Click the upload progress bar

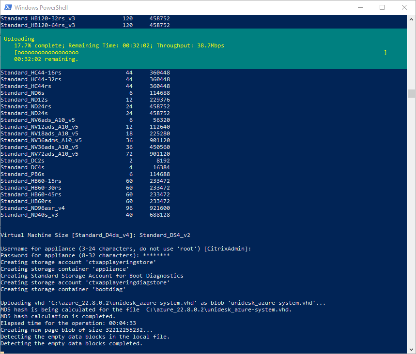200,52
